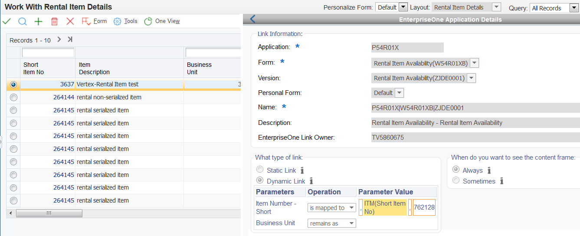Open the Tools menu
Screen dimensions: 580x236
point(125,21)
